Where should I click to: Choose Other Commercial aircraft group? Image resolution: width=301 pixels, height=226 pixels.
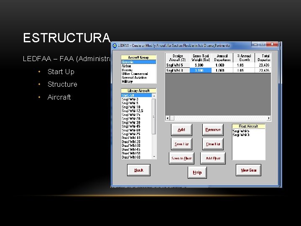pyautogui.click(x=139, y=74)
